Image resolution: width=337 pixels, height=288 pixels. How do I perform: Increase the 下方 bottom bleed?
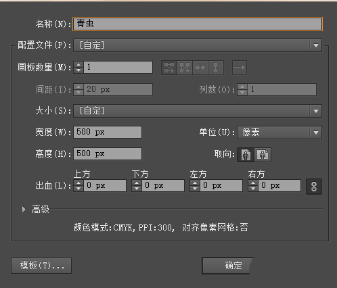point(137,183)
